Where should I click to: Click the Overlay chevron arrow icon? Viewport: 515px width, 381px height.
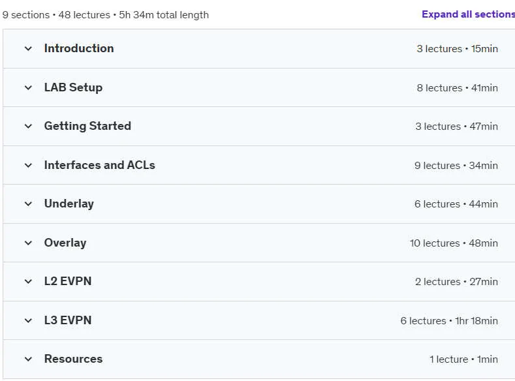point(28,243)
